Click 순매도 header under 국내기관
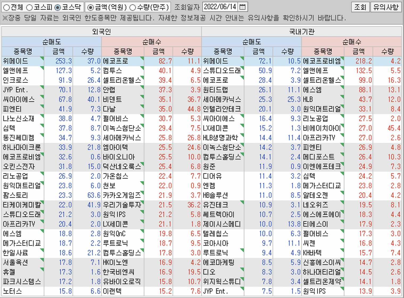The height and width of the screenshot is (298, 404). tap(252, 42)
